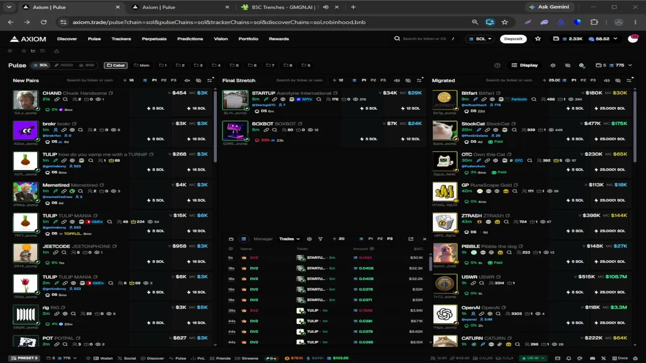The image size is (646, 363).
Task: Open the New Pairs filter sliders icon
Action: click(209, 80)
